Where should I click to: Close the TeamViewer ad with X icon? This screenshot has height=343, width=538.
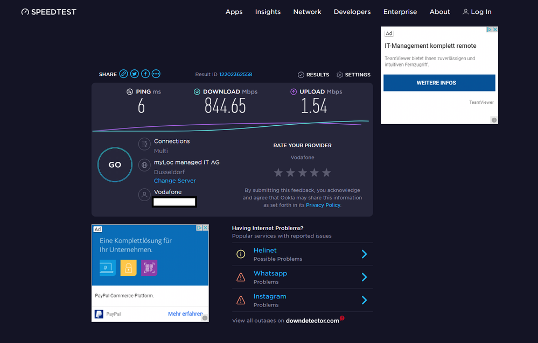tap(495, 30)
